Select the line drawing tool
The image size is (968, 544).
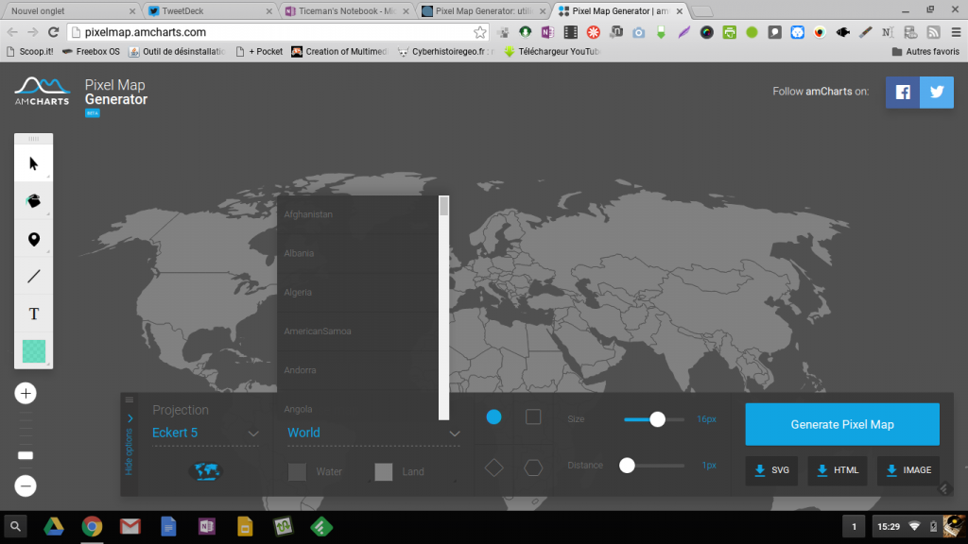click(x=34, y=276)
